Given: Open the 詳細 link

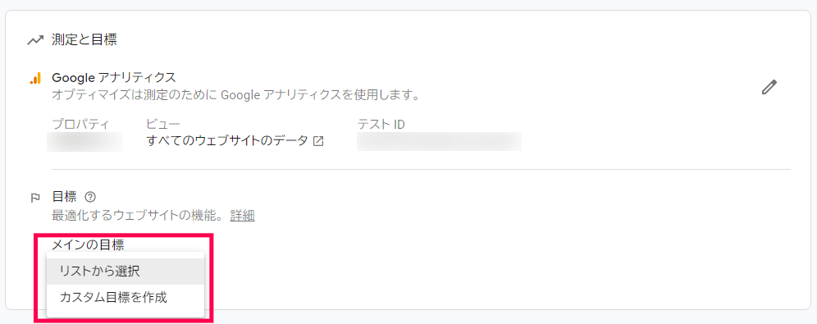Looking at the screenshot, I should [242, 215].
